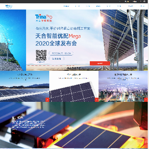Open third navigation menu item

click(x=88, y=6)
